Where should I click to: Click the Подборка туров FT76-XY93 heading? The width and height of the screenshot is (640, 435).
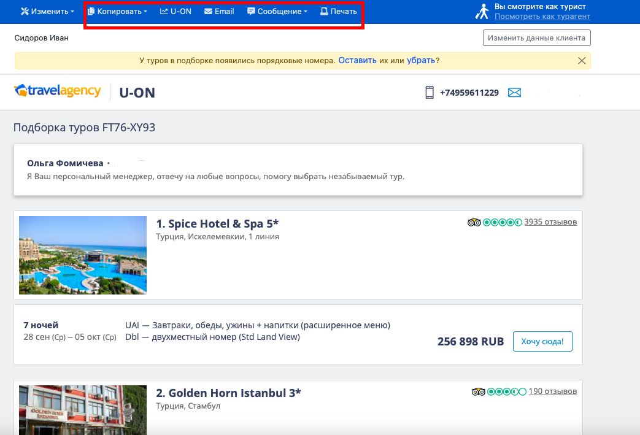click(x=85, y=128)
